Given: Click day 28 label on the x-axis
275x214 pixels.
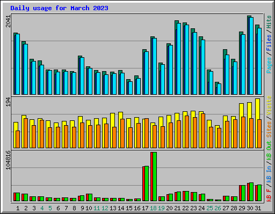Looking at the screenshot, I should (234, 208).
